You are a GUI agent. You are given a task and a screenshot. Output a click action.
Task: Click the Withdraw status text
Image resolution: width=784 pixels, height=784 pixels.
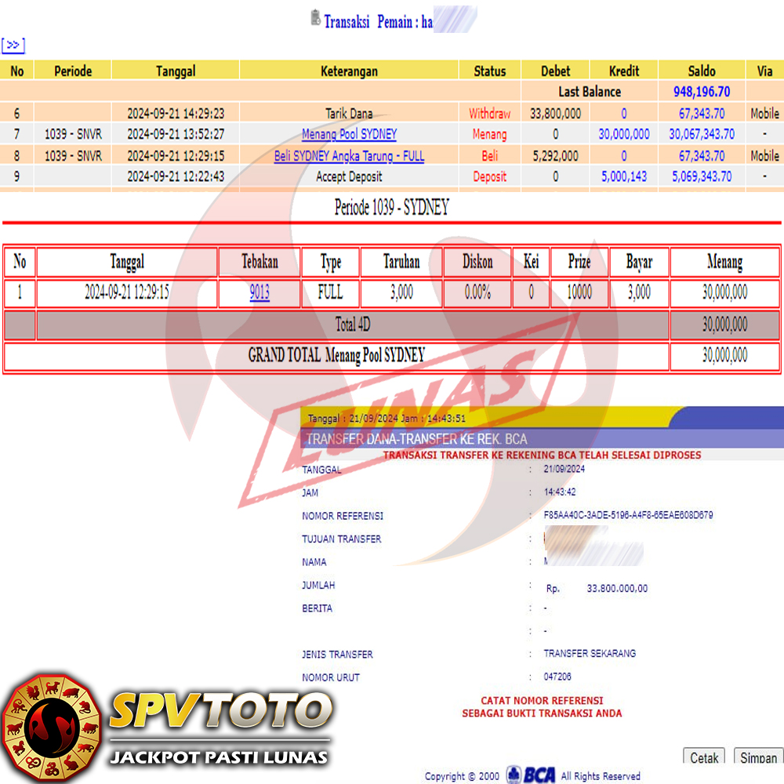click(490, 113)
